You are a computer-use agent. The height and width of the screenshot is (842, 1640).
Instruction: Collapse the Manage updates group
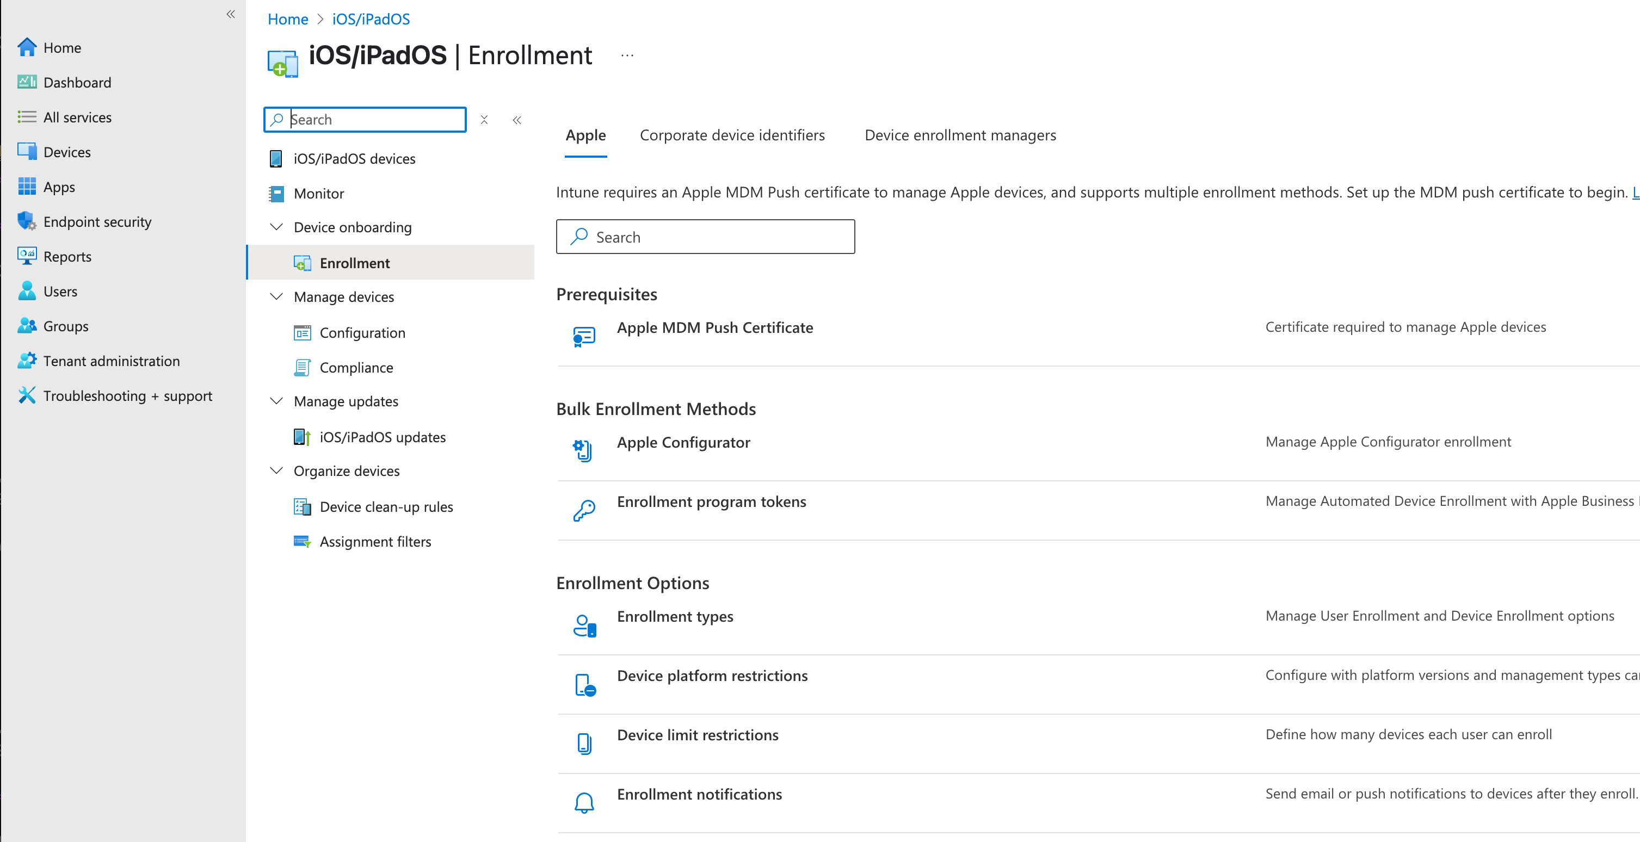coord(276,401)
